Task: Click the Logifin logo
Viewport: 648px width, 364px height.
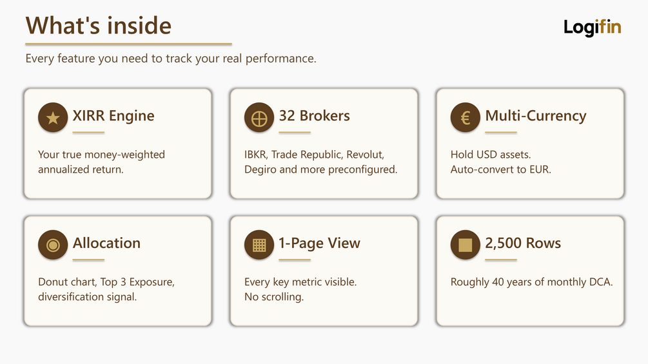Action: click(592, 28)
